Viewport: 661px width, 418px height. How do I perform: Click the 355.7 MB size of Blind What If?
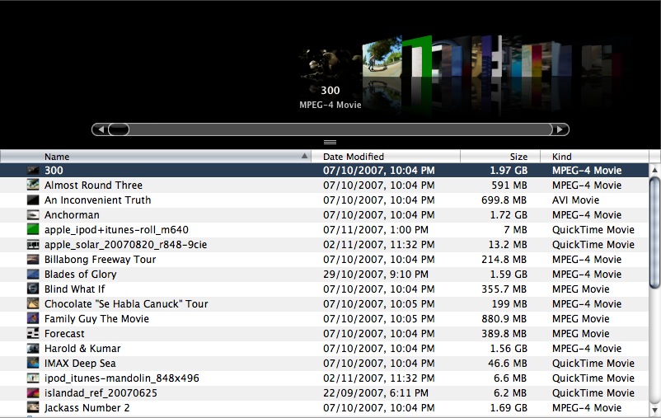tap(504, 289)
